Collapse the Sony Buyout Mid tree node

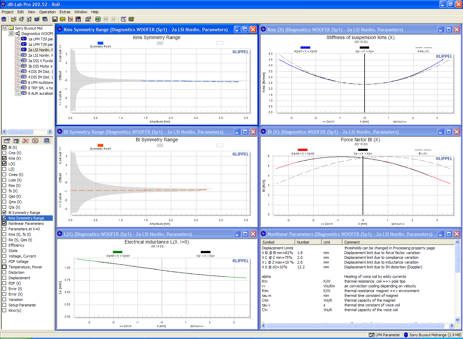[x=4, y=28]
